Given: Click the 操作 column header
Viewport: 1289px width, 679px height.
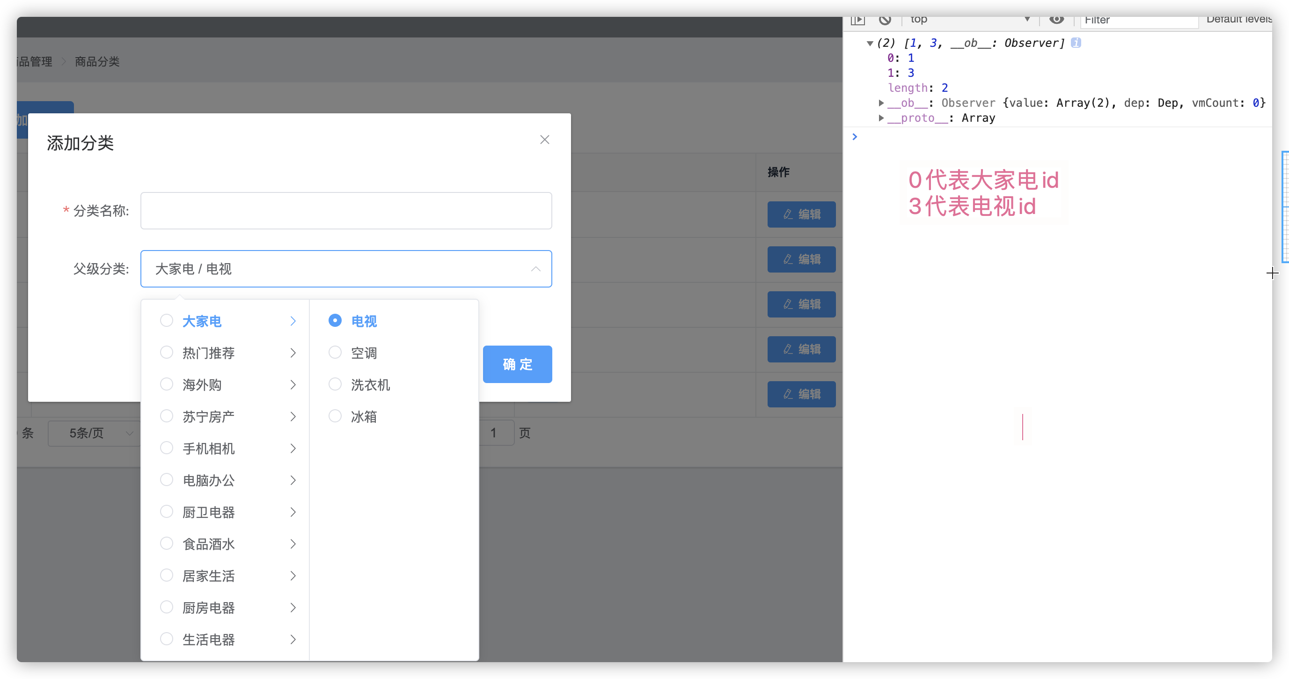Looking at the screenshot, I should coord(779,172).
